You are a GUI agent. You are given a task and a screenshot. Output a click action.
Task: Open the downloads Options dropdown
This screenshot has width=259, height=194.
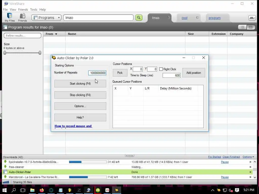click(x=248, y=157)
